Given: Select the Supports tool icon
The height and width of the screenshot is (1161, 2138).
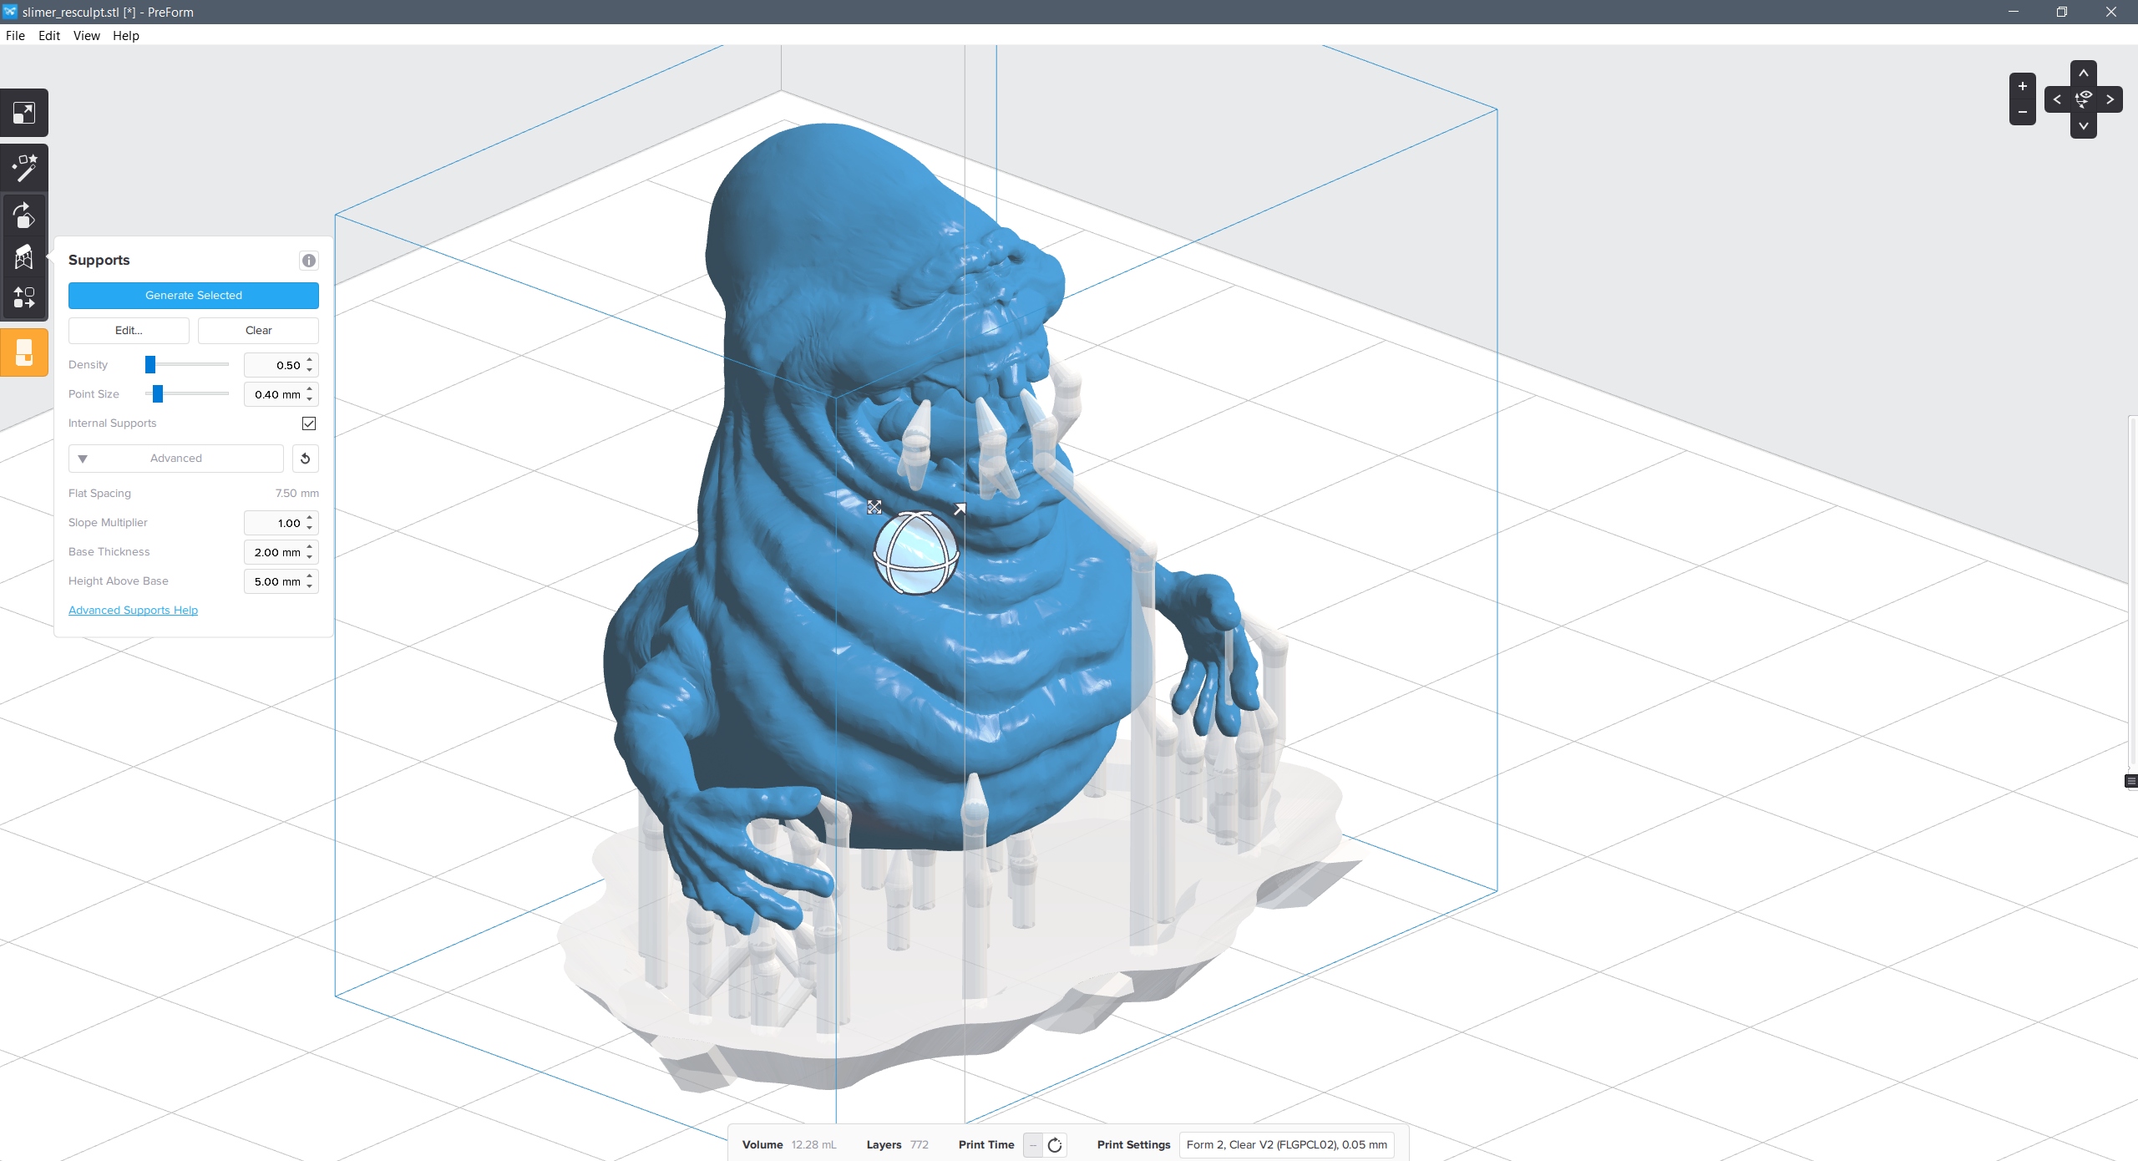Looking at the screenshot, I should pos(24,257).
